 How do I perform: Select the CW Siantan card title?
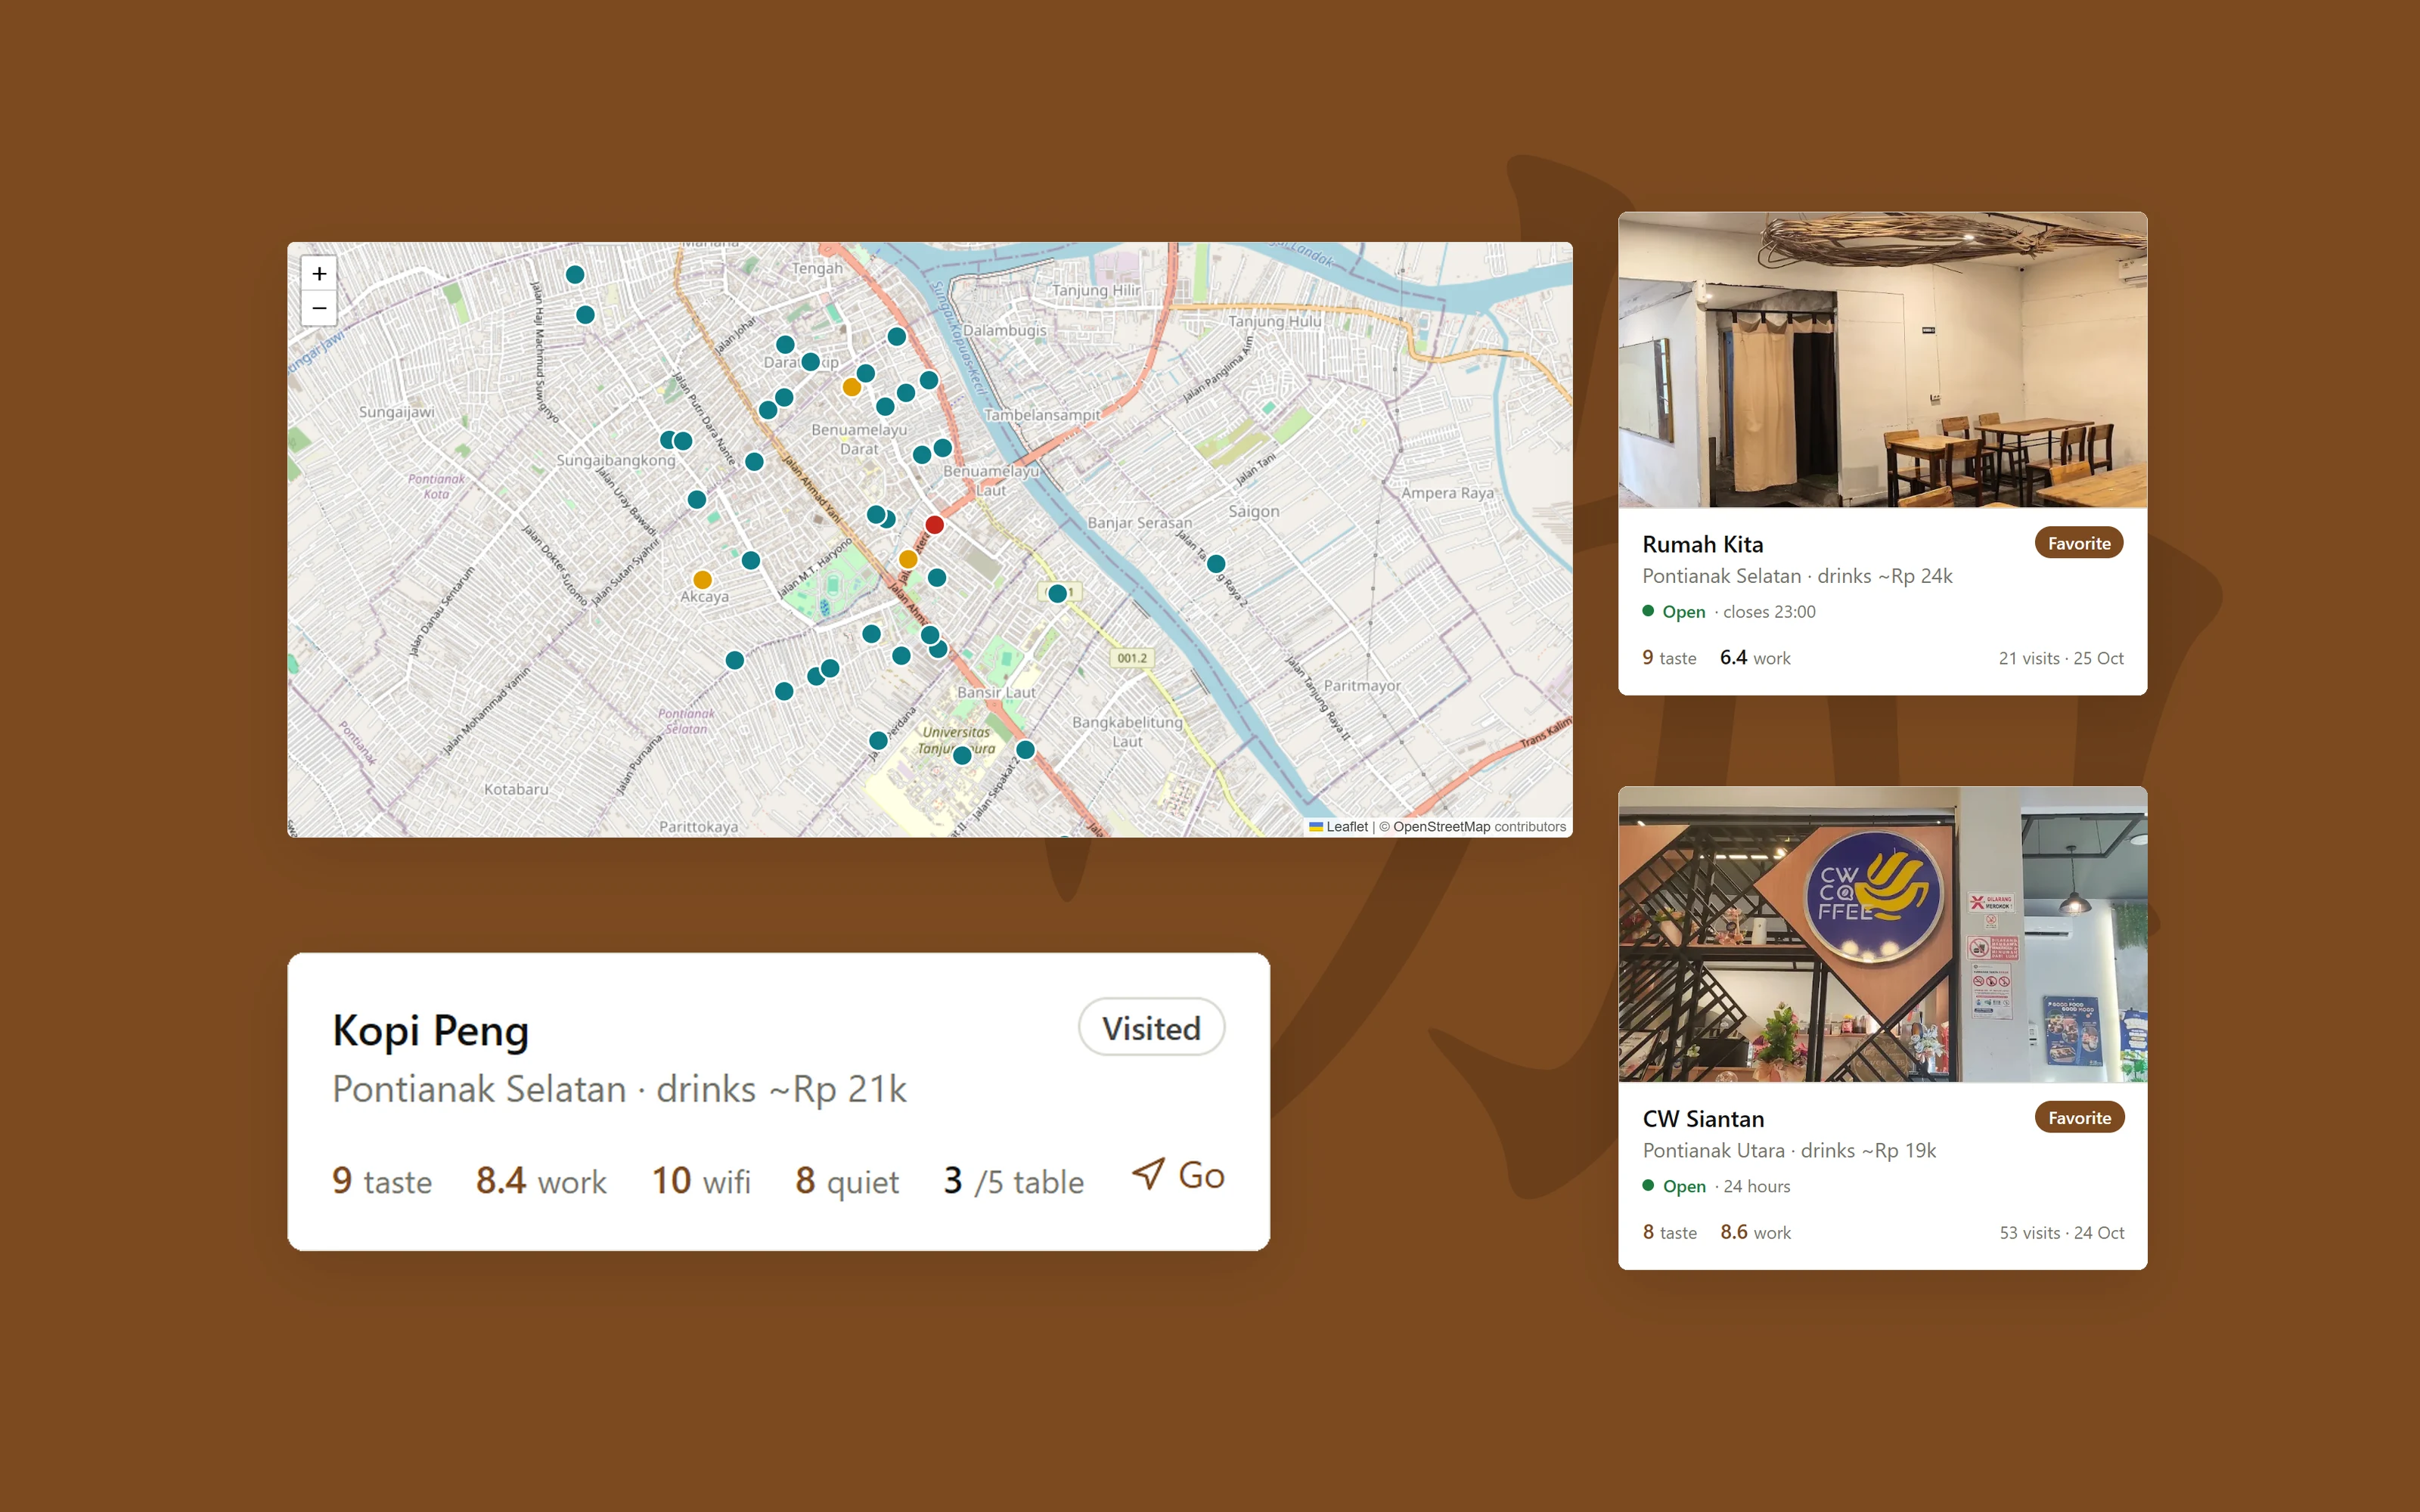[x=1703, y=1119]
